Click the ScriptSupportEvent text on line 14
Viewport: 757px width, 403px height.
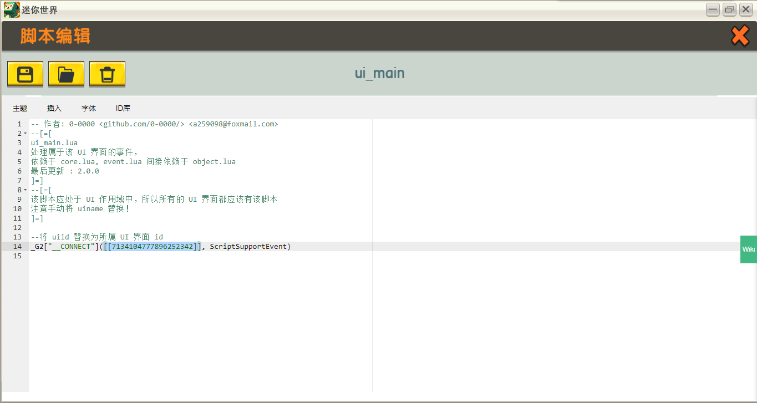pos(247,246)
